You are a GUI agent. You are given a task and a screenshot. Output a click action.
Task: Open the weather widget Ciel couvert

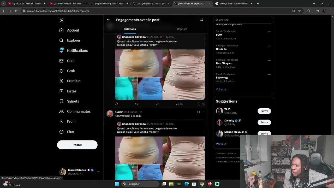click(12, 184)
